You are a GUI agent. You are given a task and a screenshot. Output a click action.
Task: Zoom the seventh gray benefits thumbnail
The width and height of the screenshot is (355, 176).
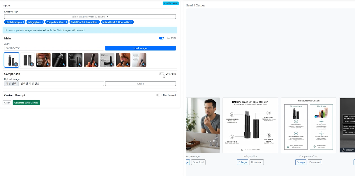pyautogui.click(x=112, y=64)
